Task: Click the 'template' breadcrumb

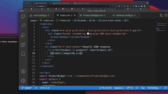Action: [x=80, y=20]
